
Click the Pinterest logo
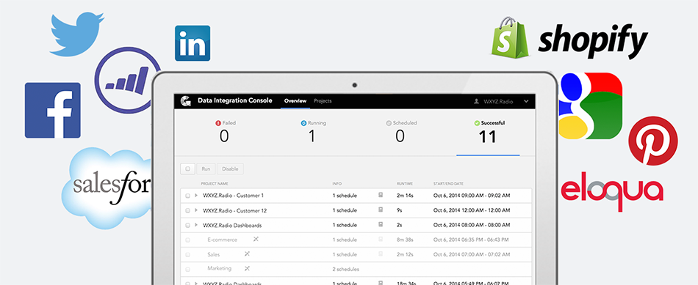[x=653, y=141]
